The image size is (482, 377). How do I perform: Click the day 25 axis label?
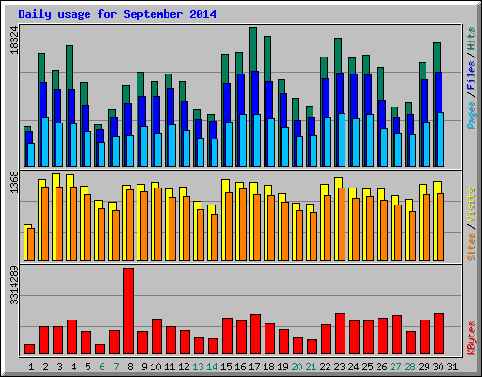[x=367, y=367]
